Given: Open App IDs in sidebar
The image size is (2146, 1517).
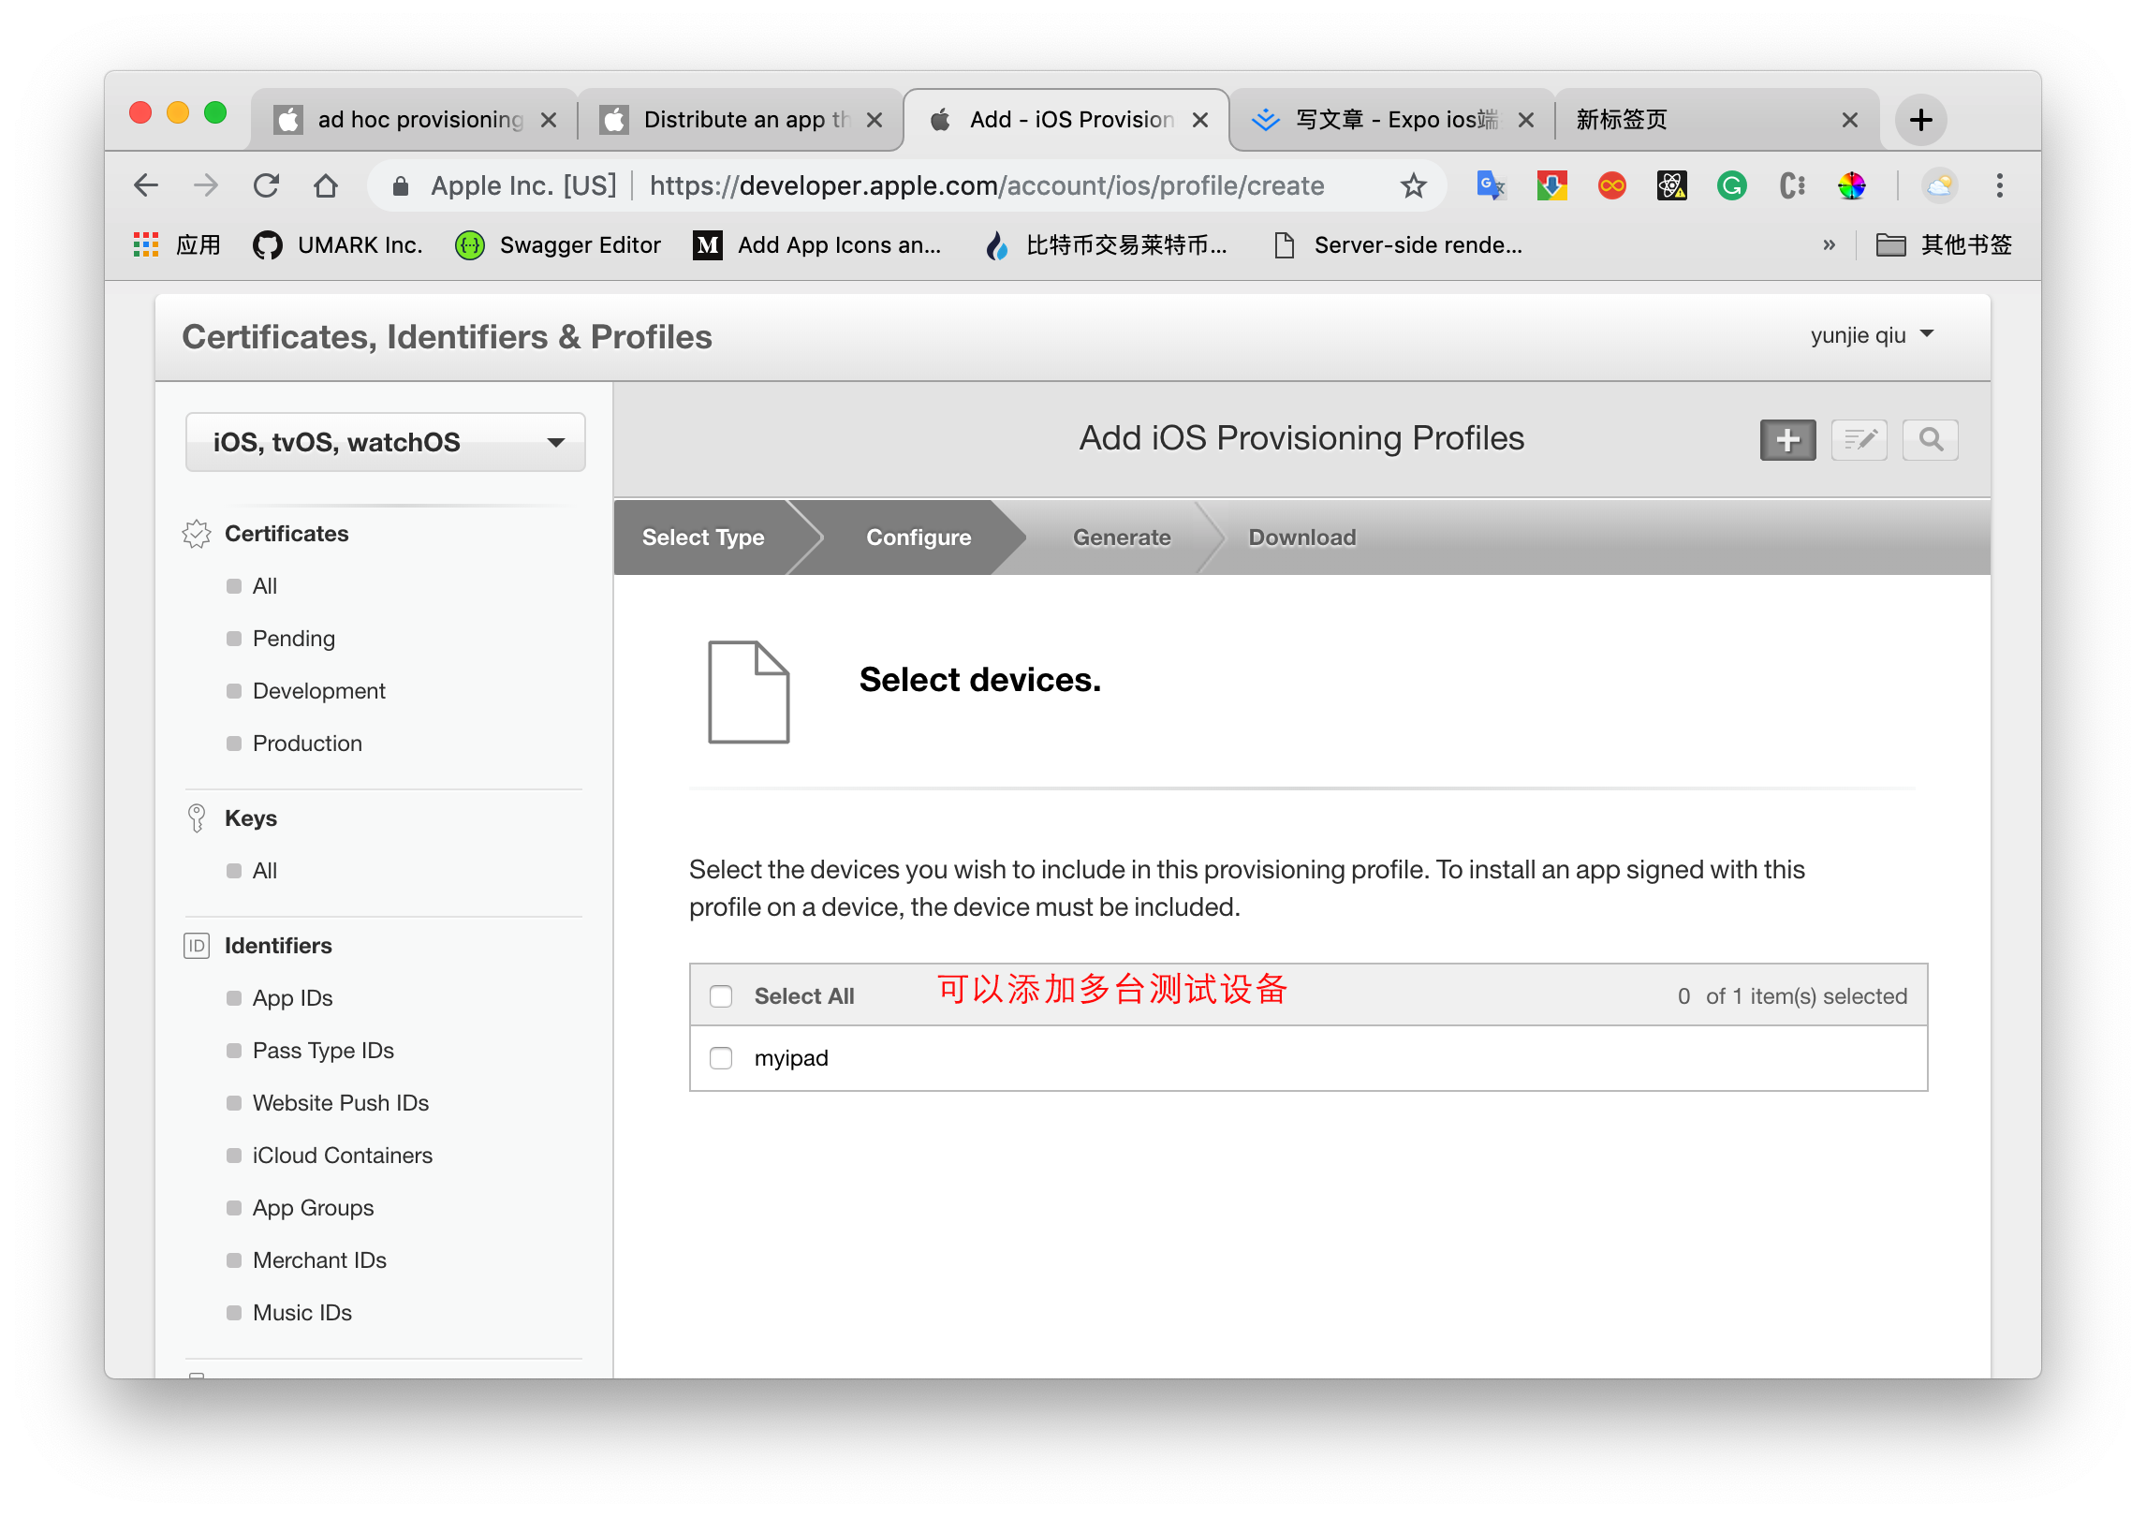Looking at the screenshot, I should [292, 998].
